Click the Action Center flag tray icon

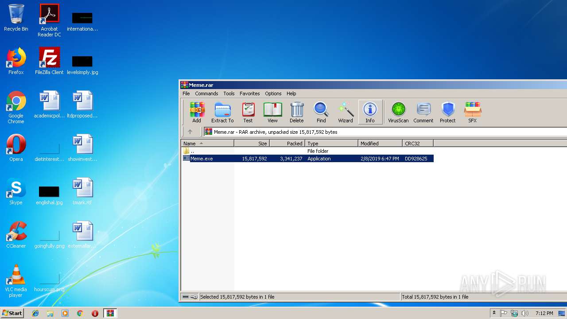tap(504, 313)
